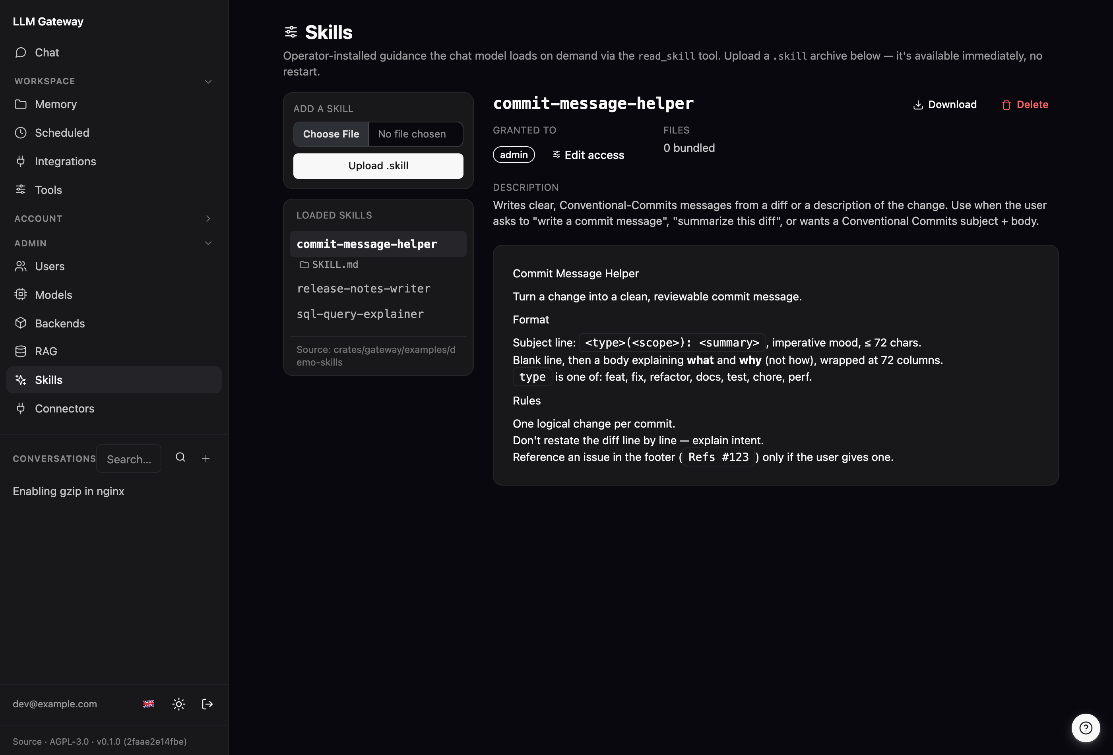Click the Download button

coord(944,105)
